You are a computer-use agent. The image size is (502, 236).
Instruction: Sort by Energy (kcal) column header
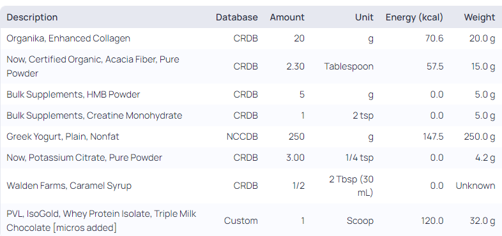coord(415,17)
